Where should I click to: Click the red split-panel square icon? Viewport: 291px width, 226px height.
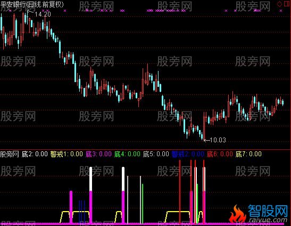(x=287, y=4)
